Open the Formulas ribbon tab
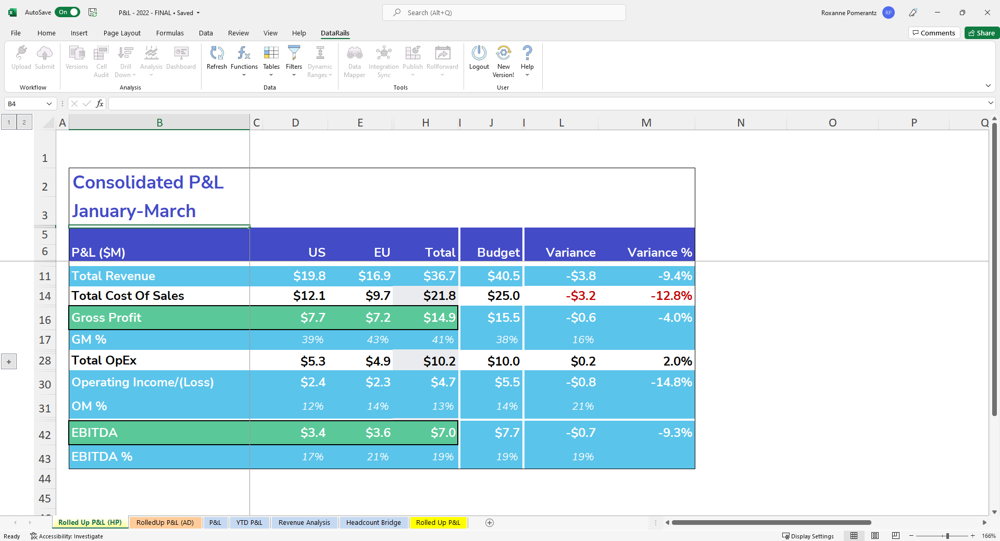 (170, 33)
